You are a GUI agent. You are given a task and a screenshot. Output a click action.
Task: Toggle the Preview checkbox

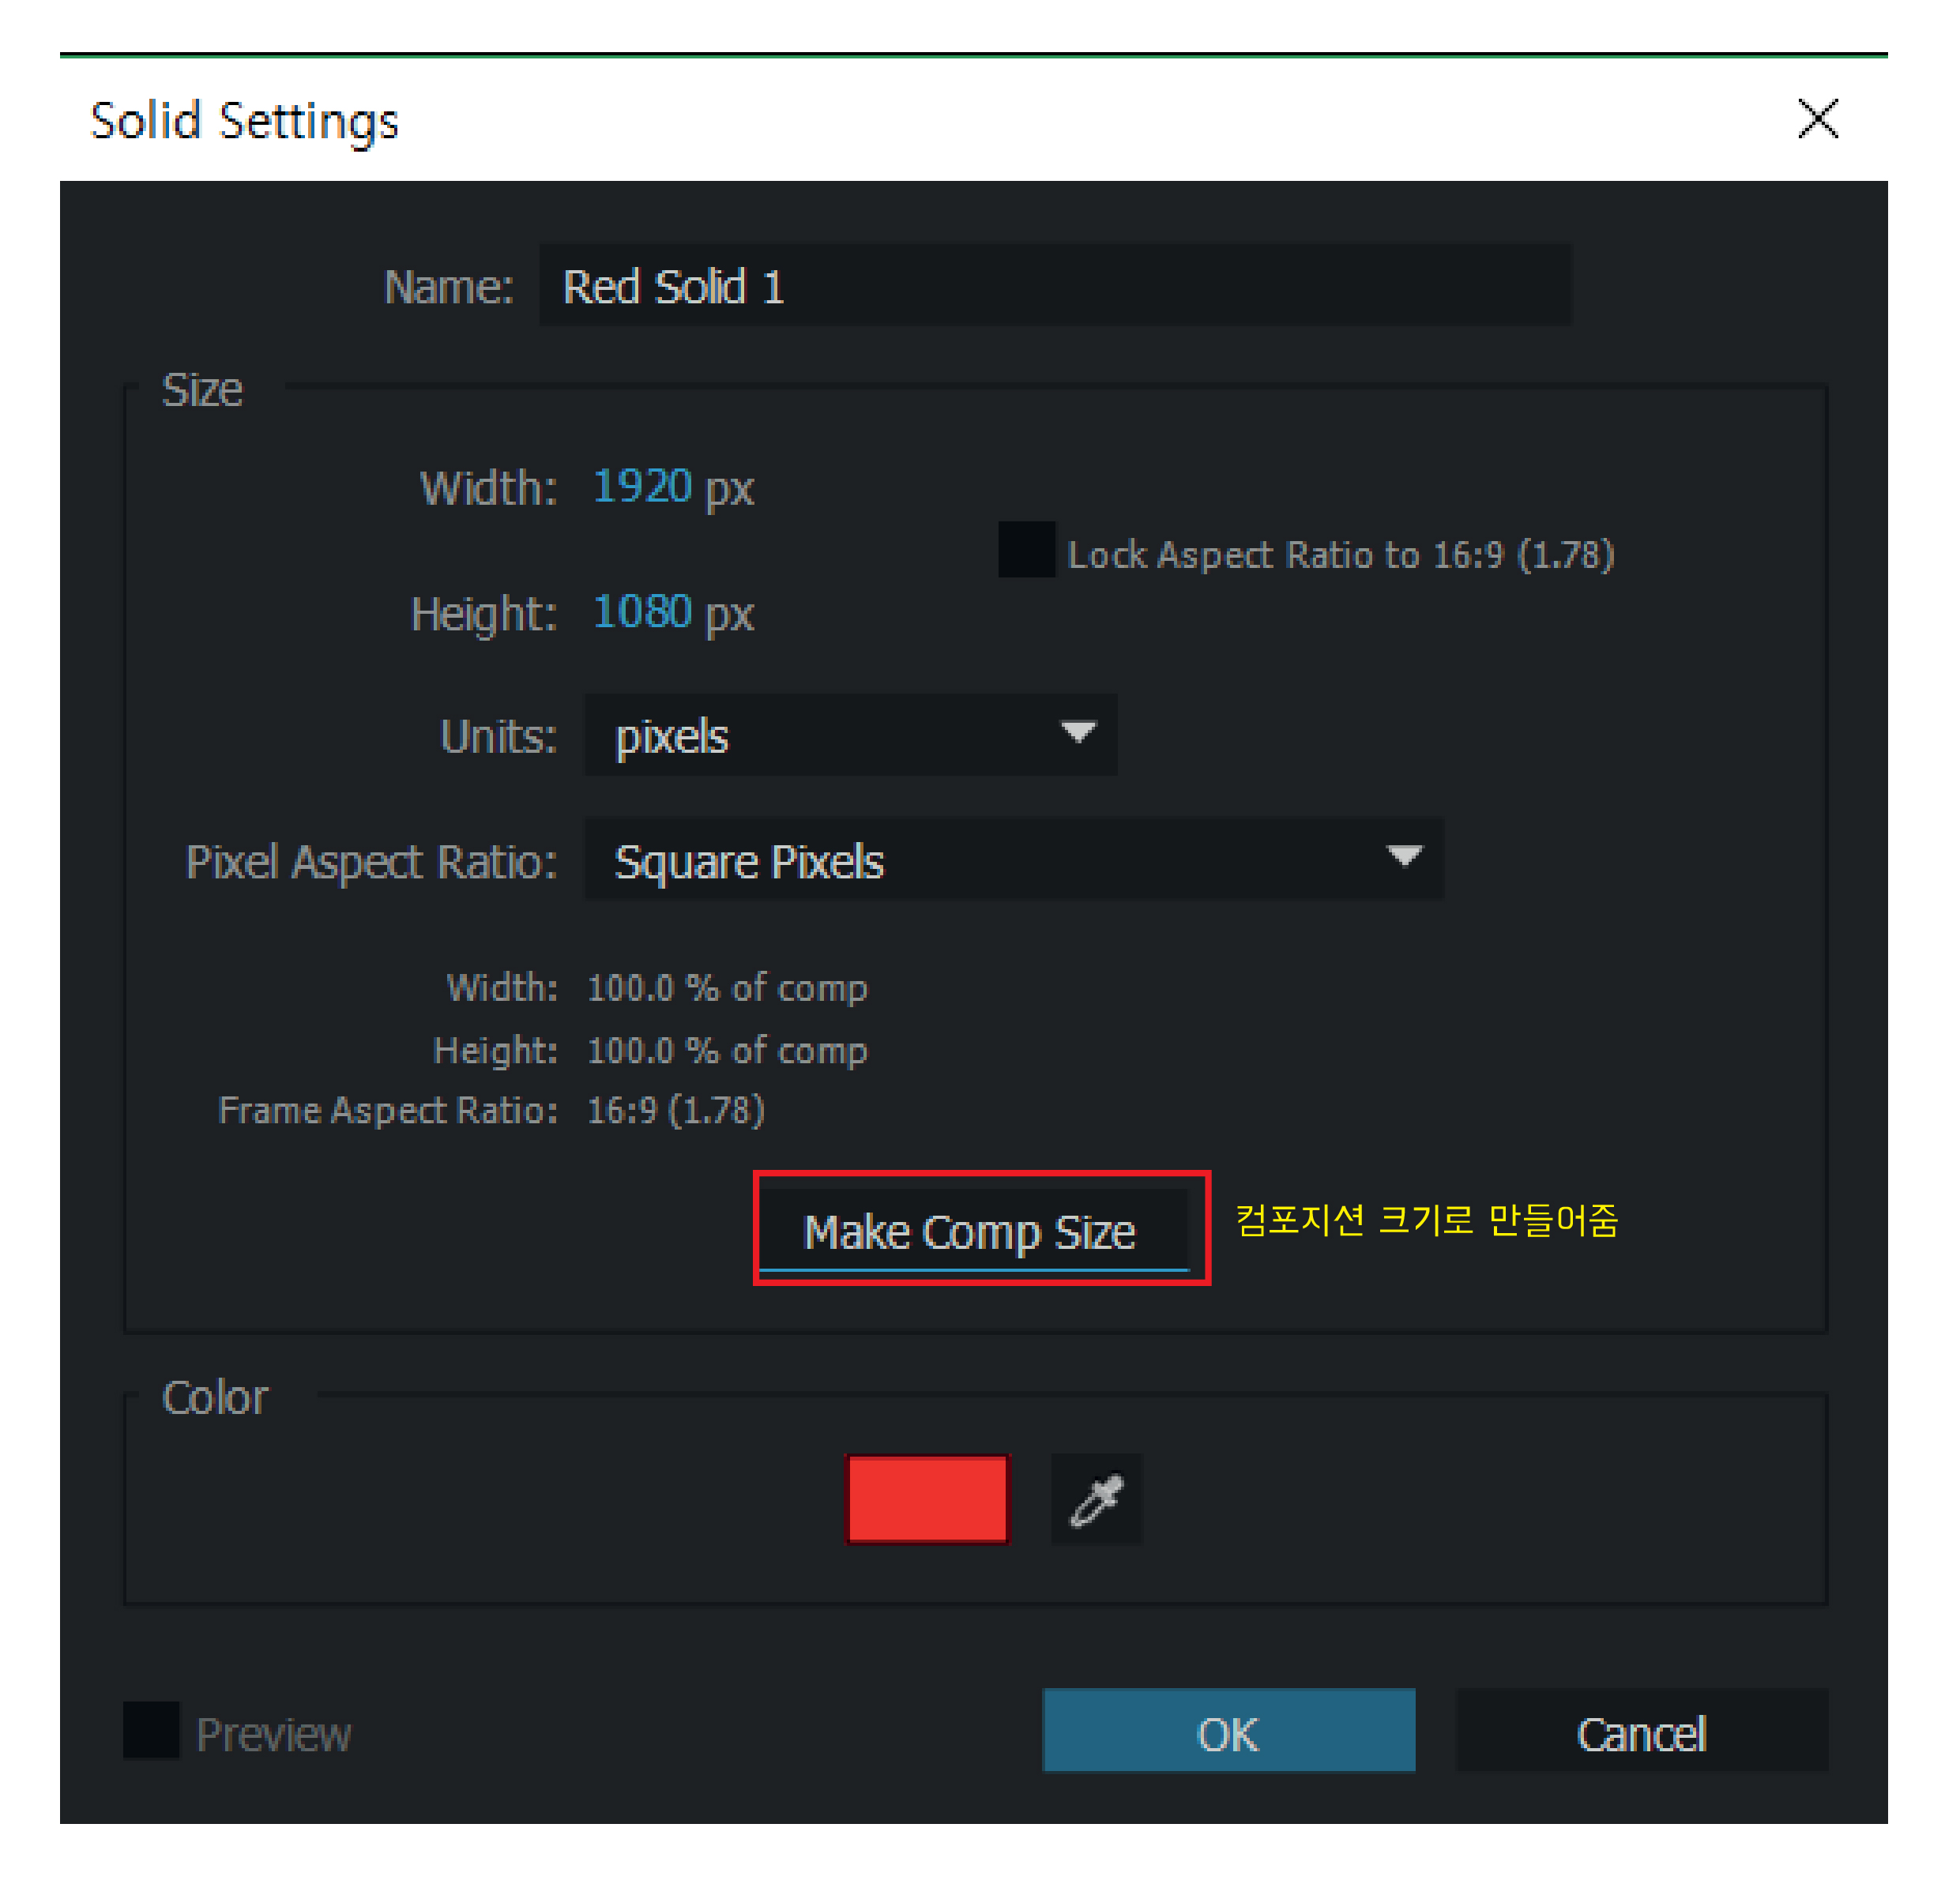tap(151, 1730)
